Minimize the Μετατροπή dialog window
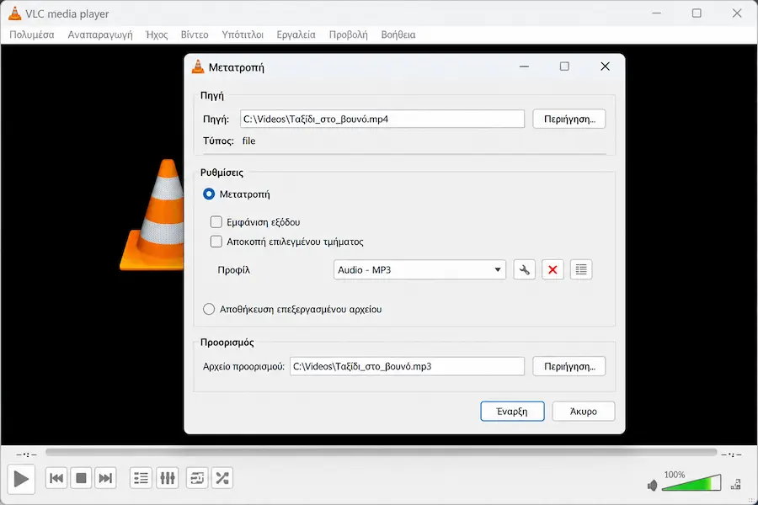 pos(524,66)
